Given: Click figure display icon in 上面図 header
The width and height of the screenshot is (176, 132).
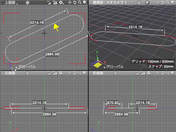Looking at the screenshot, I should coord(55,2).
